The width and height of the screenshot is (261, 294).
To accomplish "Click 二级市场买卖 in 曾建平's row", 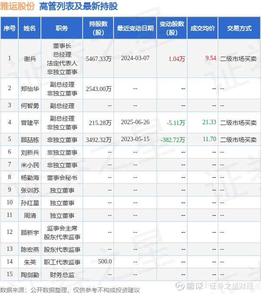I will [238, 123].
